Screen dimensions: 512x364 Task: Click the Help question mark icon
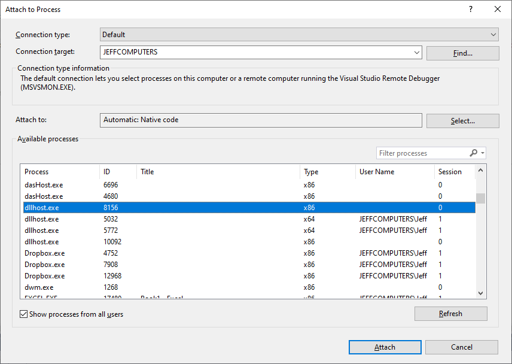click(x=470, y=9)
